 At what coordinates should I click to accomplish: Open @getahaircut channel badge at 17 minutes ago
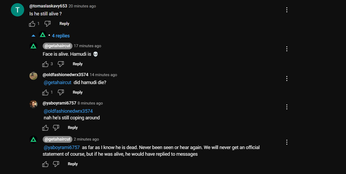[58, 46]
